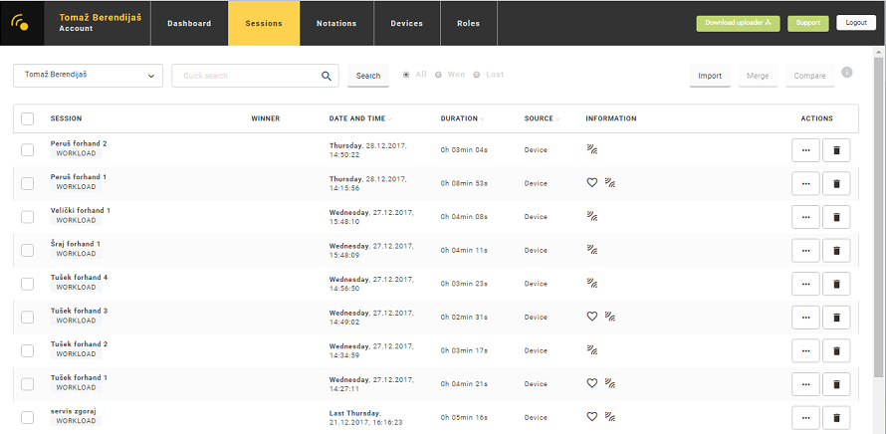Check the Peruš forhand 2 row checkbox

click(x=27, y=149)
